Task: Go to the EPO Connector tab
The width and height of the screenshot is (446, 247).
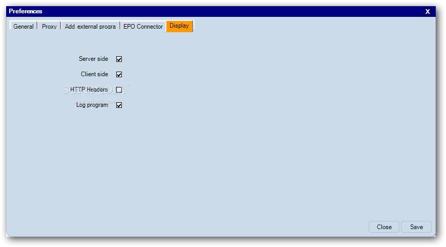Action: (143, 26)
